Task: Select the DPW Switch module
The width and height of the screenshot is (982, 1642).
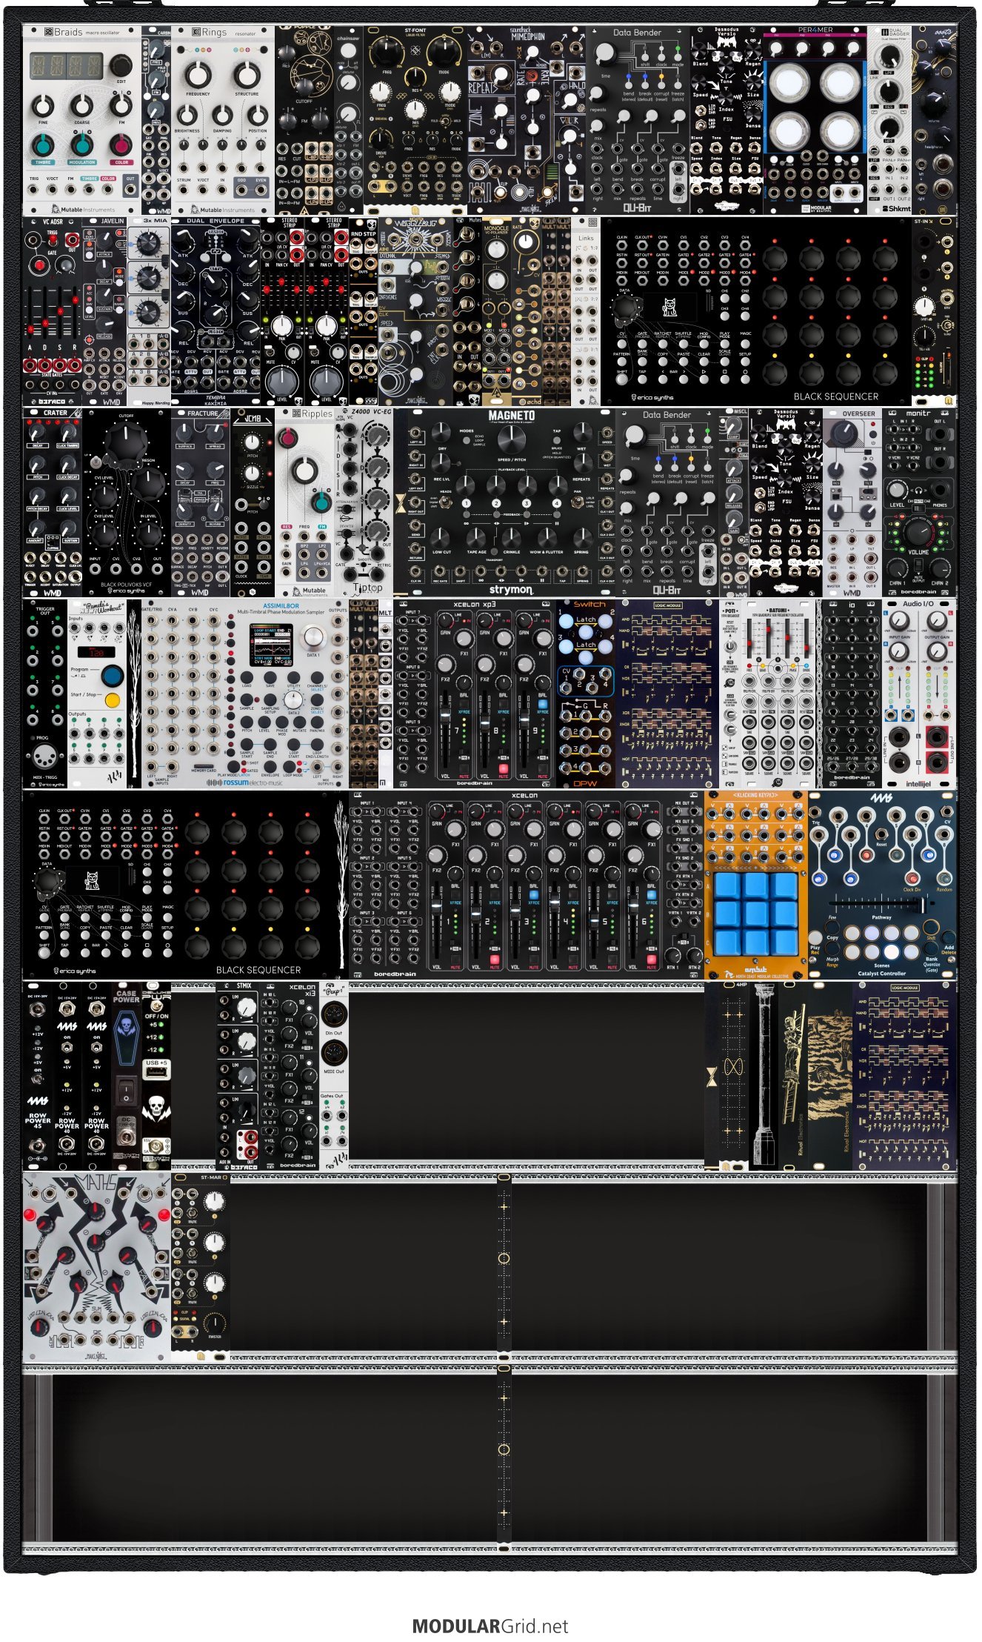Action: [x=586, y=694]
